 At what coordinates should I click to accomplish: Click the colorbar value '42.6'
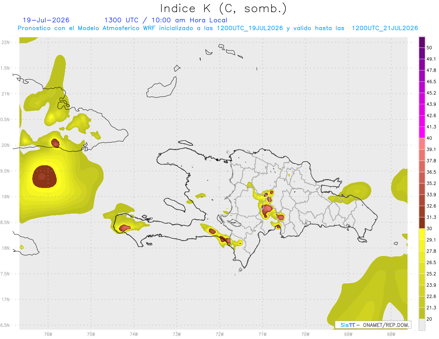point(431,116)
